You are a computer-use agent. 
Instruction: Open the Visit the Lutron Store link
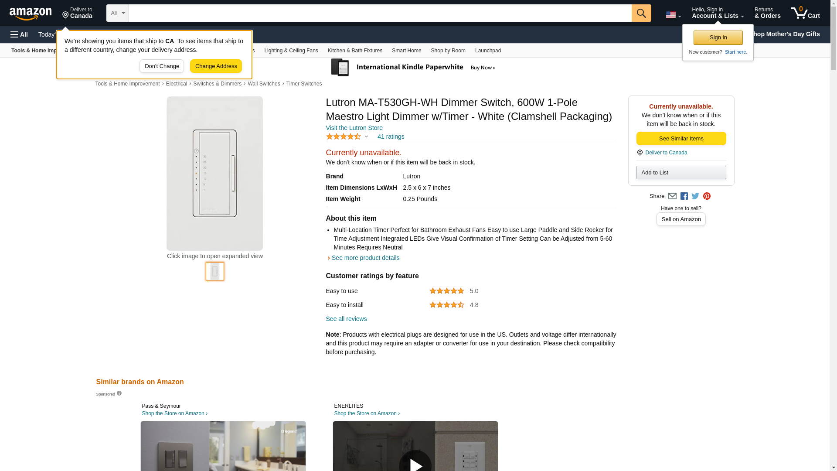[x=354, y=128]
